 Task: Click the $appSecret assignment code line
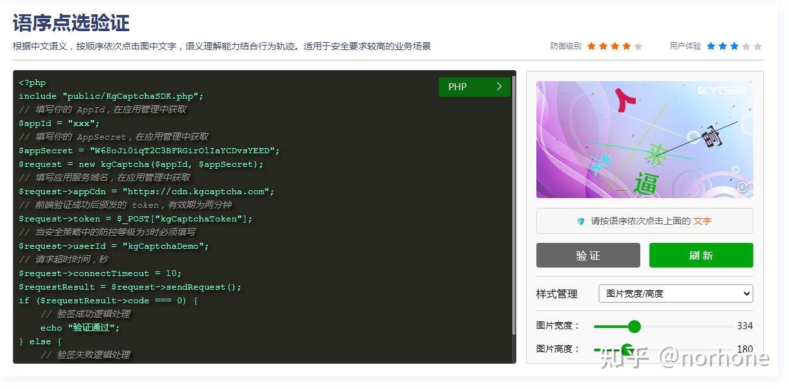point(149,151)
